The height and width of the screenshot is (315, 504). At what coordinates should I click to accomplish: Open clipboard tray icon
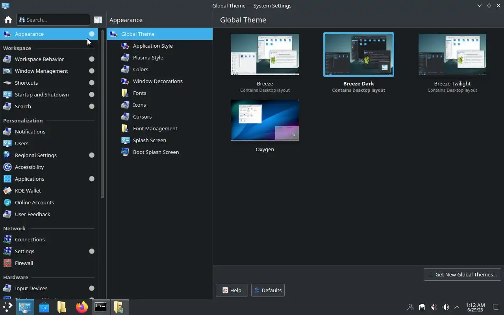point(422,307)
